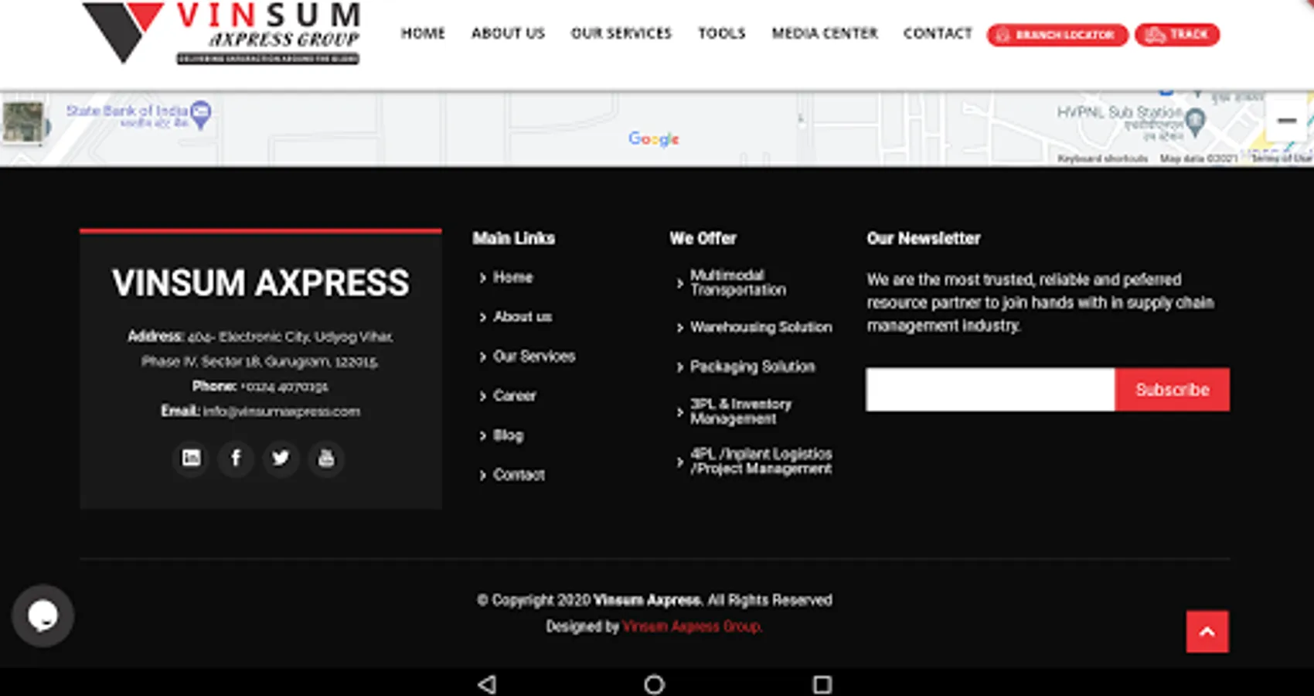This screenshot has width=1314, height=696.
Task: Open the OUR SERVICES menu item
Action: pos(621,33)
